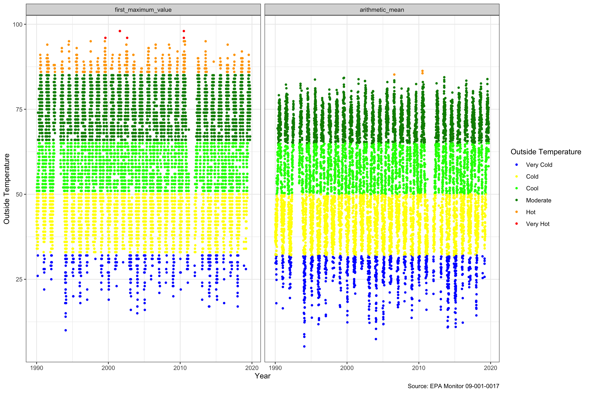Screen dimensions: 589x393
Task: Click the 100 tick on y-axis
Action: [18, 25]
